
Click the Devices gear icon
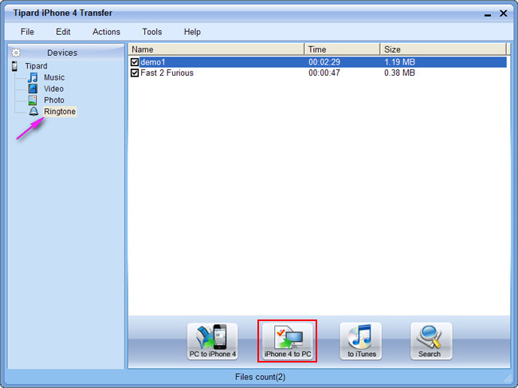click(16, 53)
